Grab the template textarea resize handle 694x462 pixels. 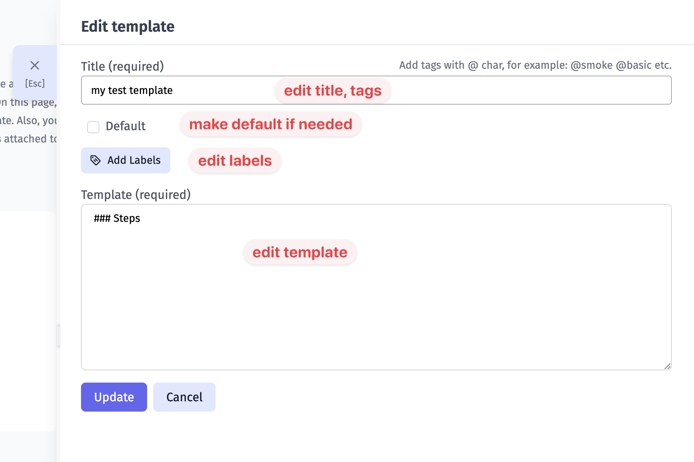pyautogui.click(x=667, y=366)
